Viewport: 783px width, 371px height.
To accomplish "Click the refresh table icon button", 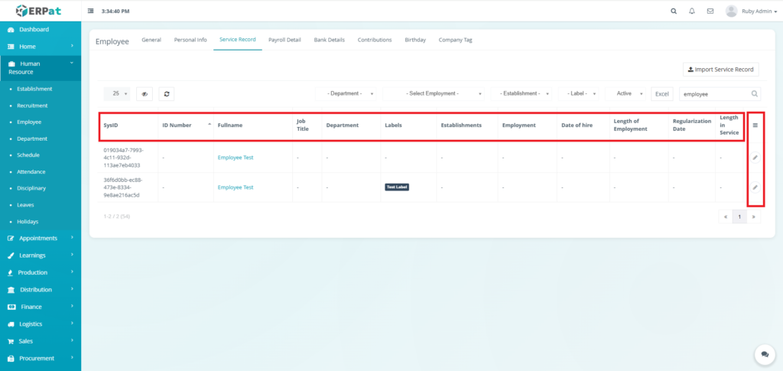I will click(166, 93).
